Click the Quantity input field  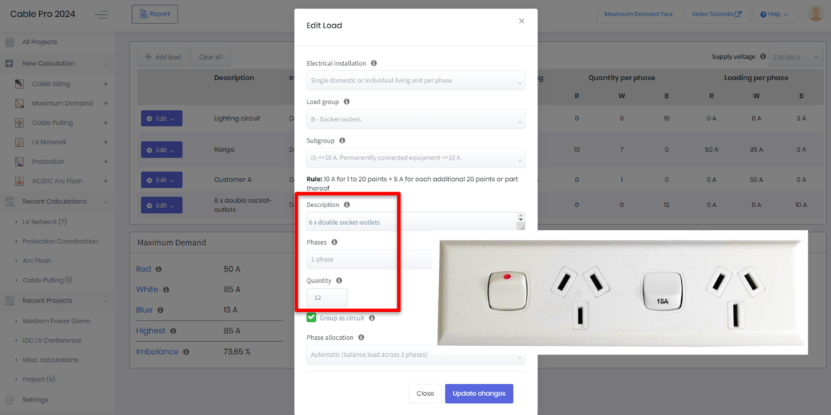[327, 298]
